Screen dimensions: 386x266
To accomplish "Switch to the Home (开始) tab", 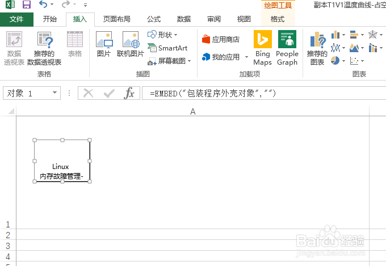I will (x=50, y=19).
